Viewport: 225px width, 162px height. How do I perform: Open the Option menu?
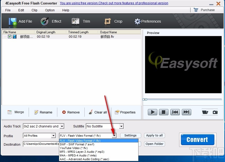(x=50, y=10)
